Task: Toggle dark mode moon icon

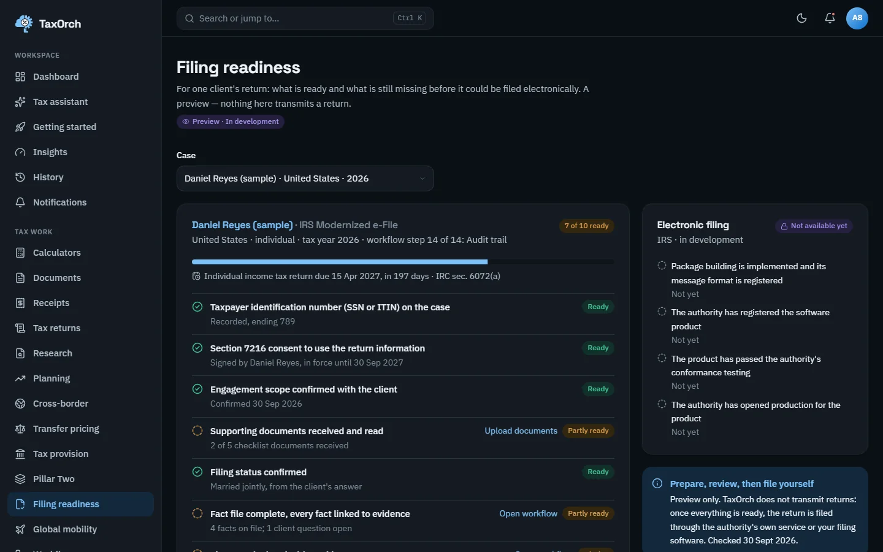Action: click(x=801, y=18)
